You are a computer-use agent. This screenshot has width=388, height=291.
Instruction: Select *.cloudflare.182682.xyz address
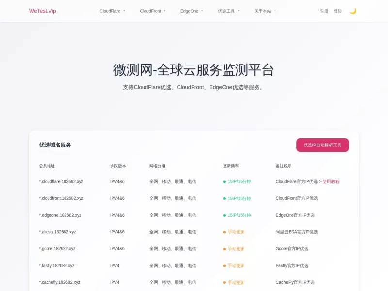[61, 181]
